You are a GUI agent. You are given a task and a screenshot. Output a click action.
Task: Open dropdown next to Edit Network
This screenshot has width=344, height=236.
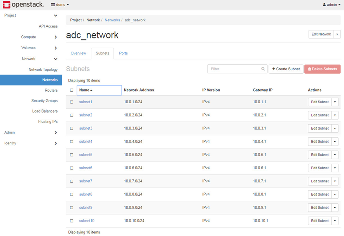click(337, 34)
